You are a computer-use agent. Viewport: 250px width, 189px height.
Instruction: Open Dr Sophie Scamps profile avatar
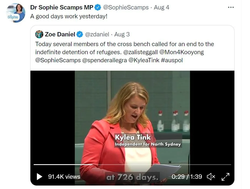coord(16,13)
